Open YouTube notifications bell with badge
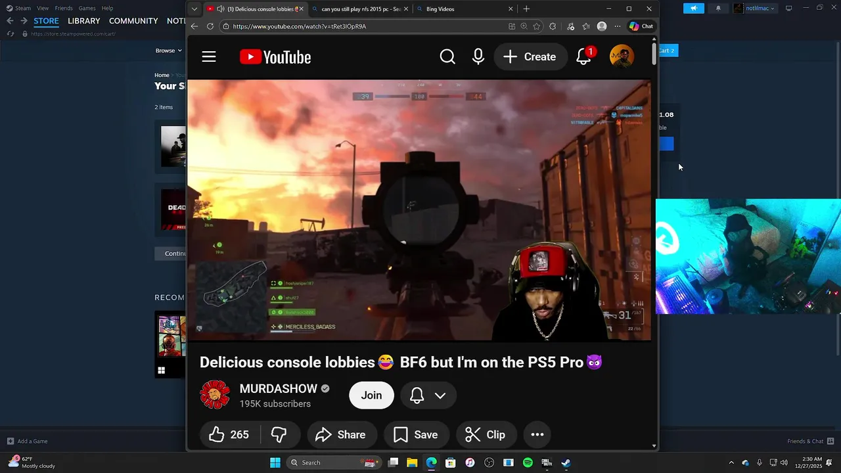 [x=584, y=56]
